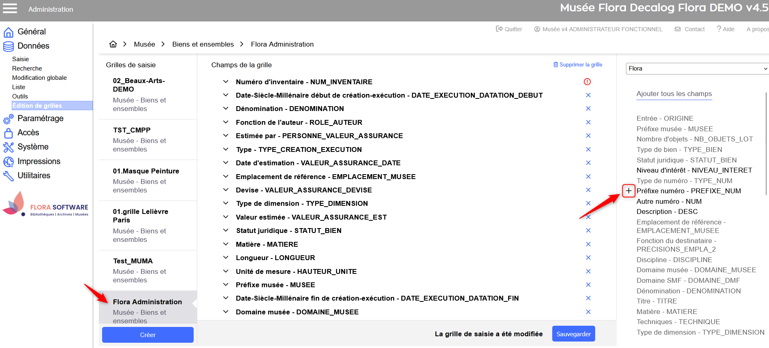The height and width of the screenshot is (348, 769).
Task: Expand the Fonction de l'auteur field
Action: (226, 122)
